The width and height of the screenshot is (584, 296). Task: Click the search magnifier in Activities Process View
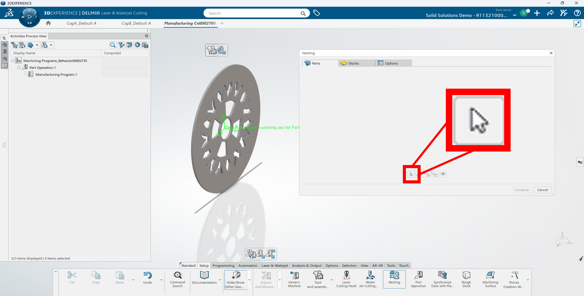[x=113, y=45]
